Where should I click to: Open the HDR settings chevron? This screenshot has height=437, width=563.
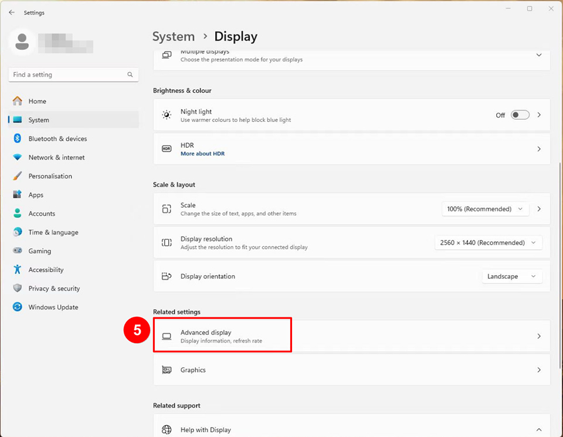pos(539,149)
